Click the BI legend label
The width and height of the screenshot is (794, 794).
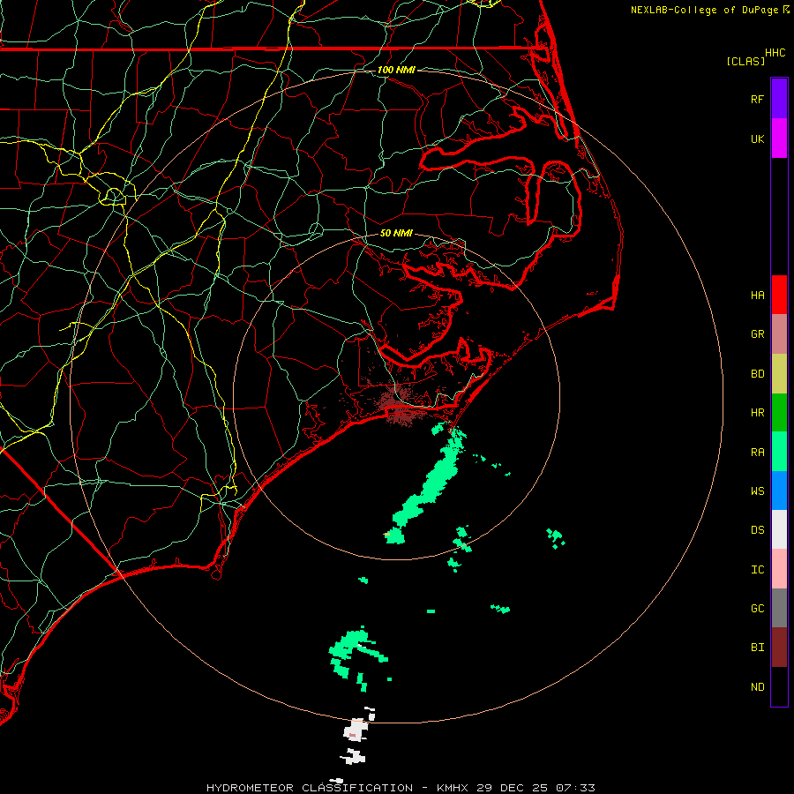tap(757, 648)
